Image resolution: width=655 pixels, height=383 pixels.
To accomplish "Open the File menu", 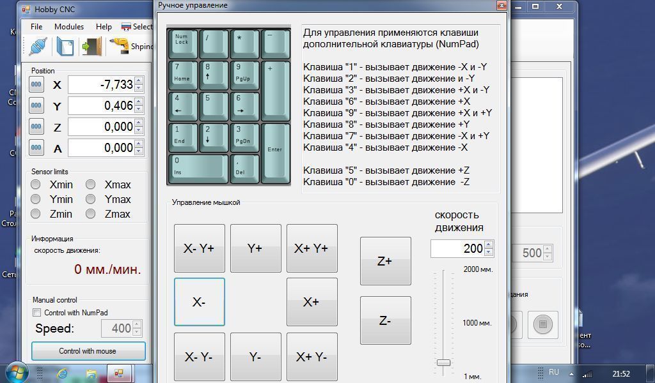I will [x=36, y=27].
